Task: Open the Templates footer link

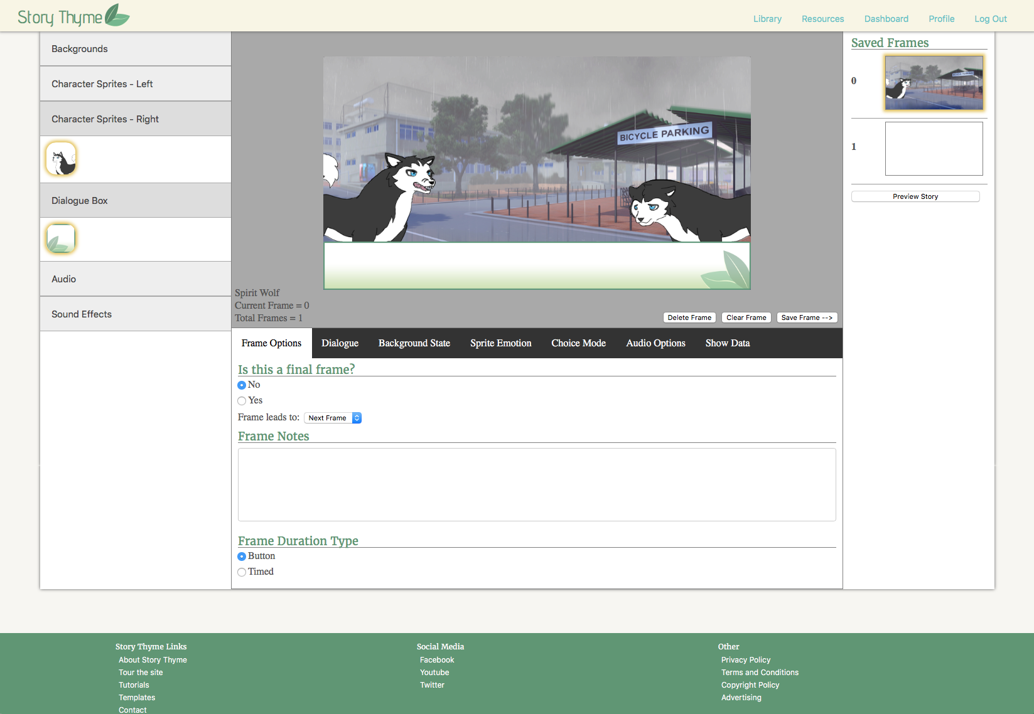Action: [x=137, y=698]
